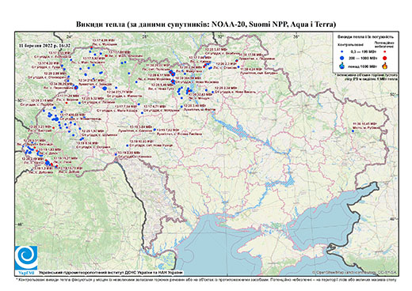This screenshot has height=291, width=412.
Task: Click legend heading 'Викиди тепла і їх потужність'
Action: pyautogui.click(x=366, y=36)
